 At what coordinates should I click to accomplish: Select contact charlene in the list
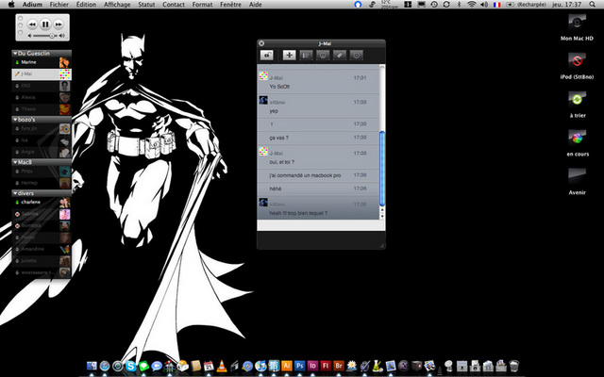point(42,203)
